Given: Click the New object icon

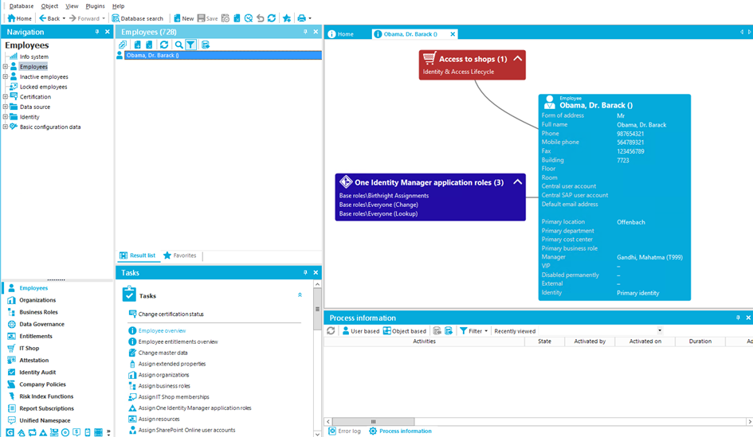Looking at the screenshot, I should 182,18.
